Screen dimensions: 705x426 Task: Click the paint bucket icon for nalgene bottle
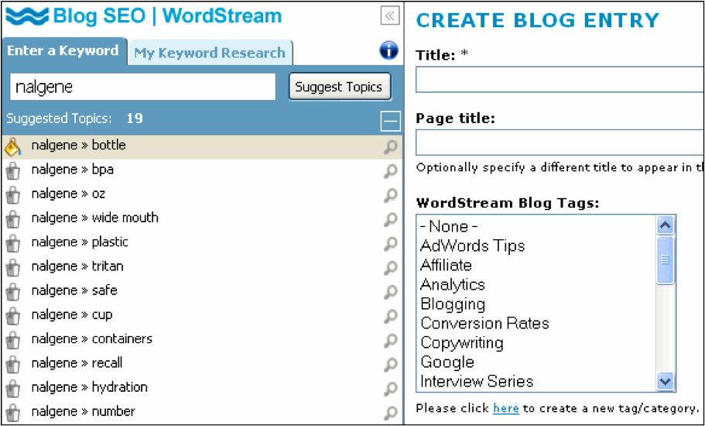pyautogui.click(x=12, y=146)
